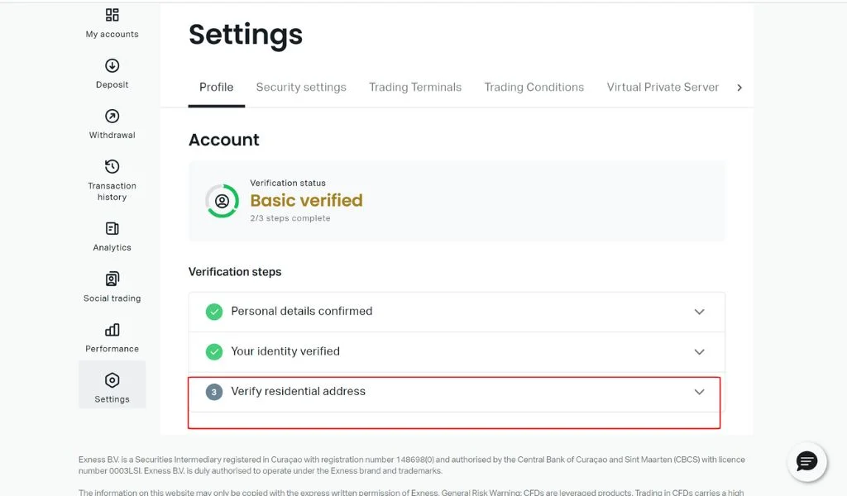Select the Settings gear in the sidebar
This screenshot has height=496, width=847.
(112, 384)
